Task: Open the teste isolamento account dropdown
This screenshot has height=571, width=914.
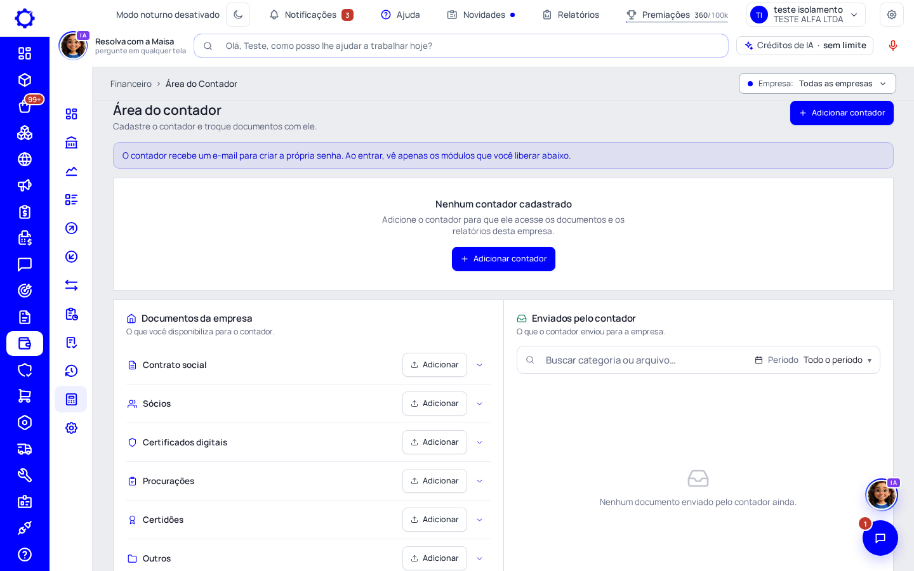Action: (x=806, y=15)
